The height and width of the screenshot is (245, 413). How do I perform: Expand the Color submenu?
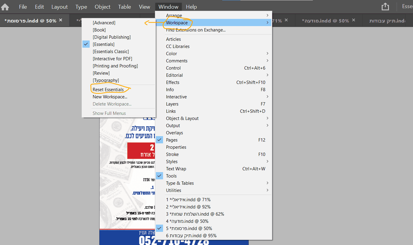pyautogui.click(x=214, y=54)
